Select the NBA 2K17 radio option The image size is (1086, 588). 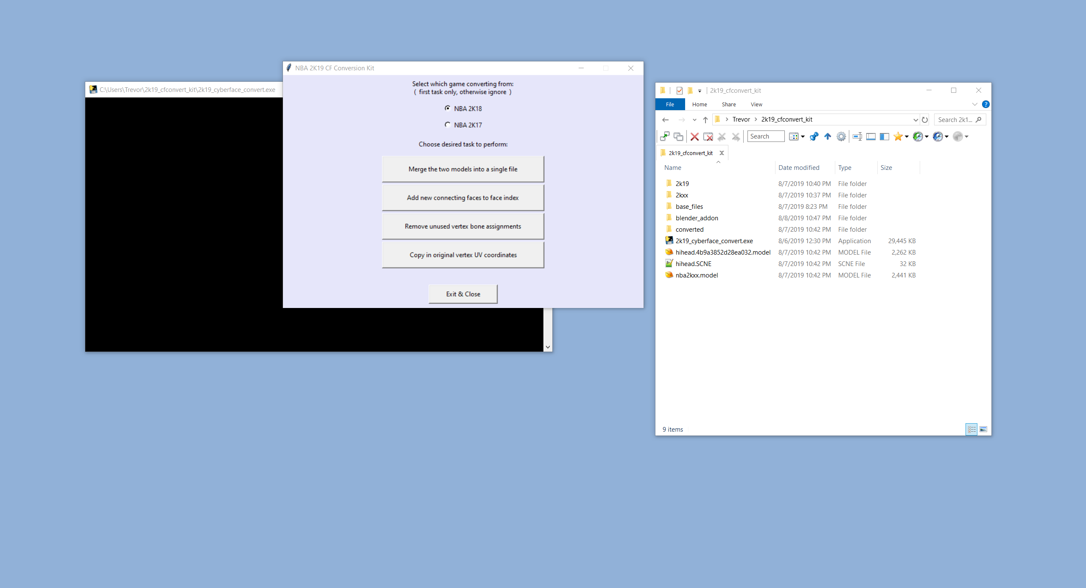(x=463, y=125)
